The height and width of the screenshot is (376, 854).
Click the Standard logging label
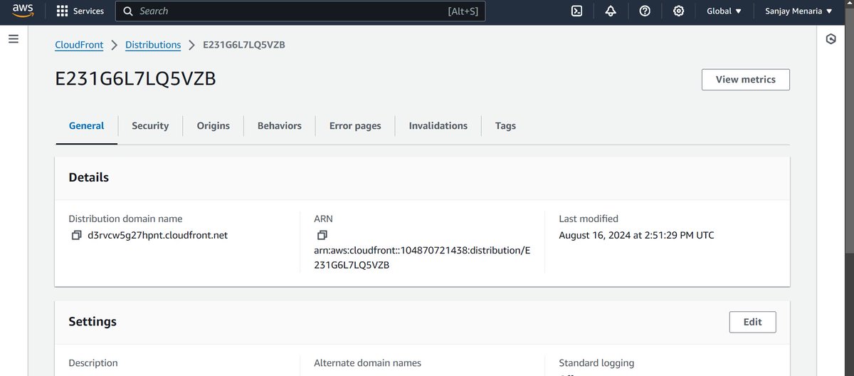[x=596, y=363]
